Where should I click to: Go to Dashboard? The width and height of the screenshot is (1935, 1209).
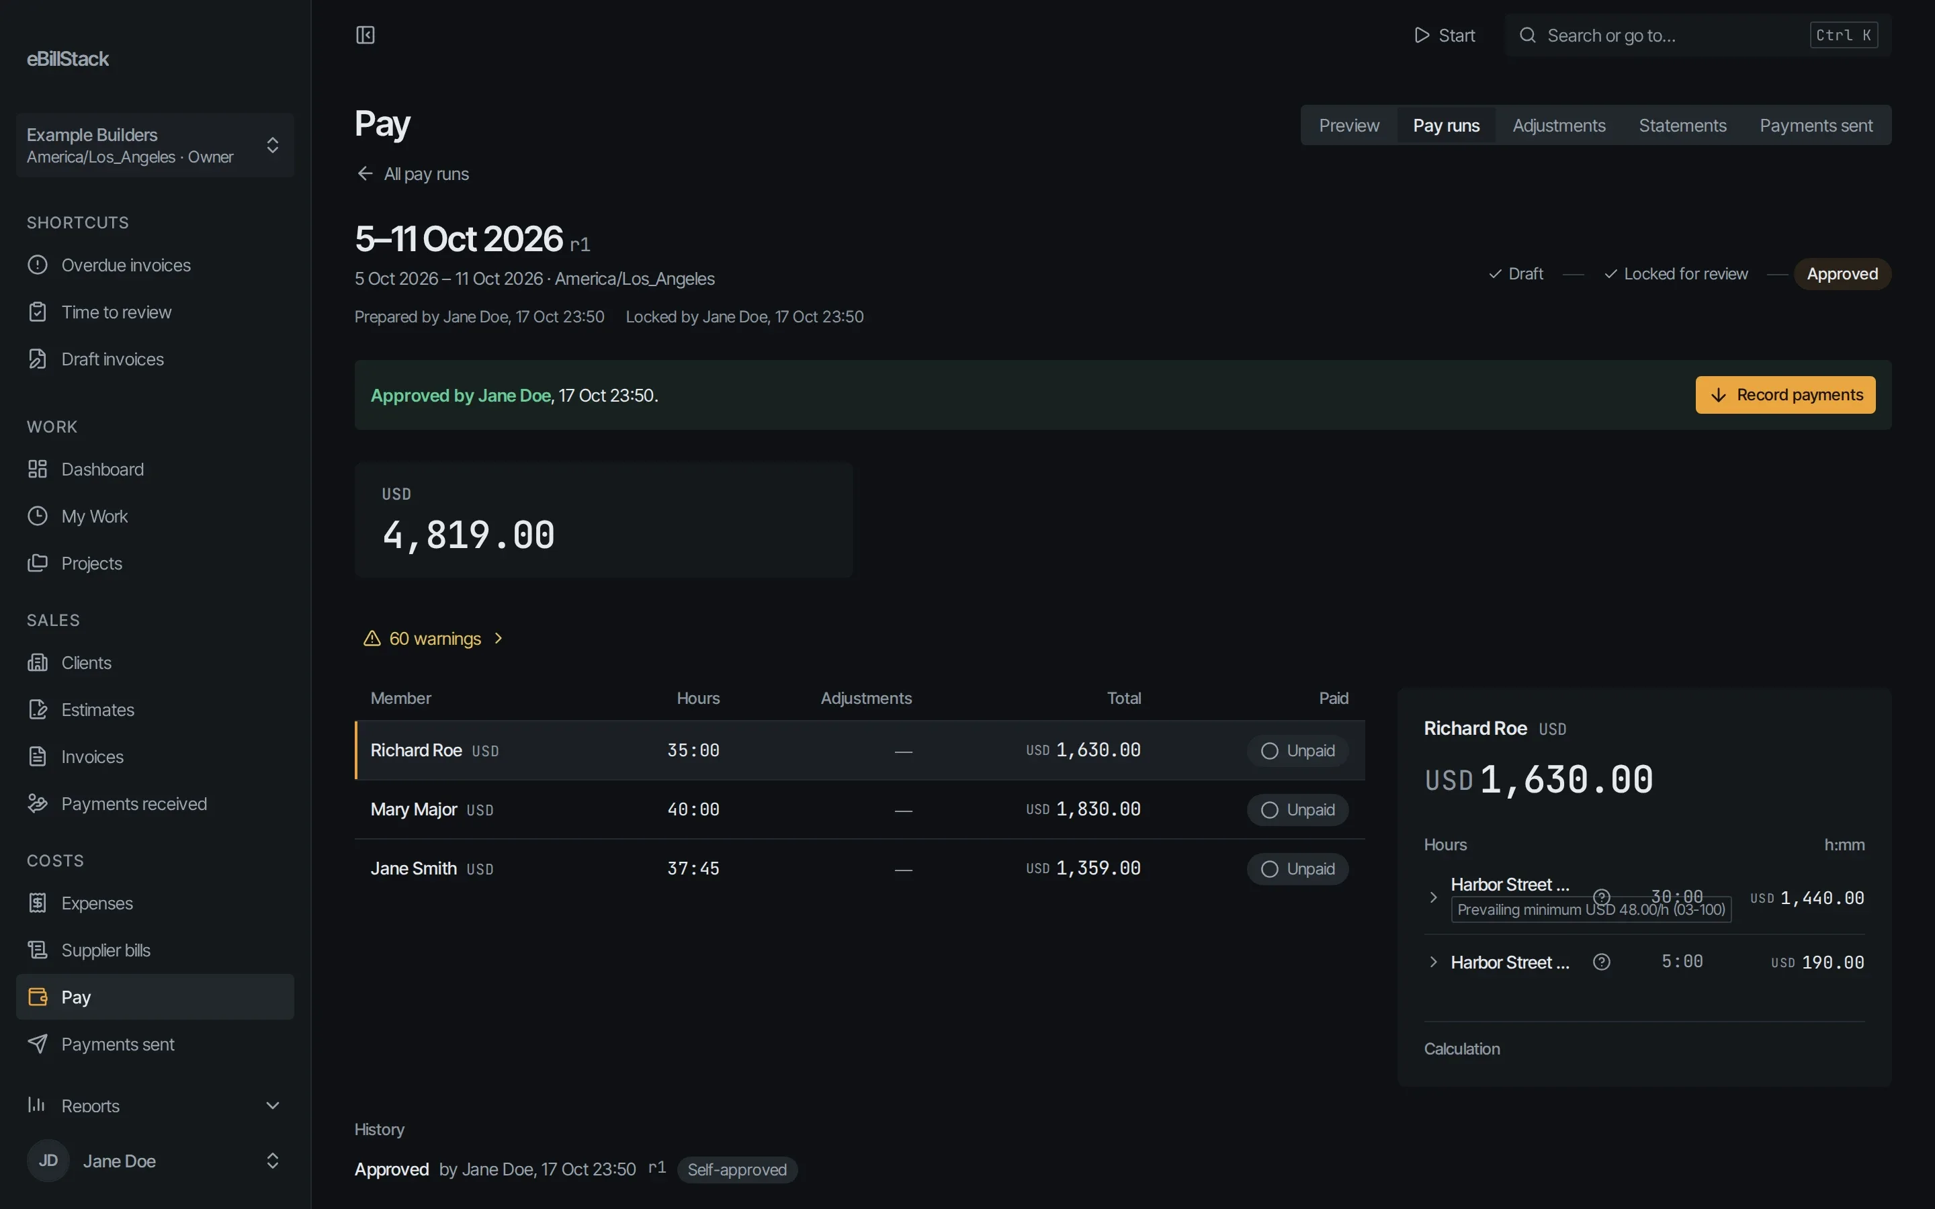(155, 469)
